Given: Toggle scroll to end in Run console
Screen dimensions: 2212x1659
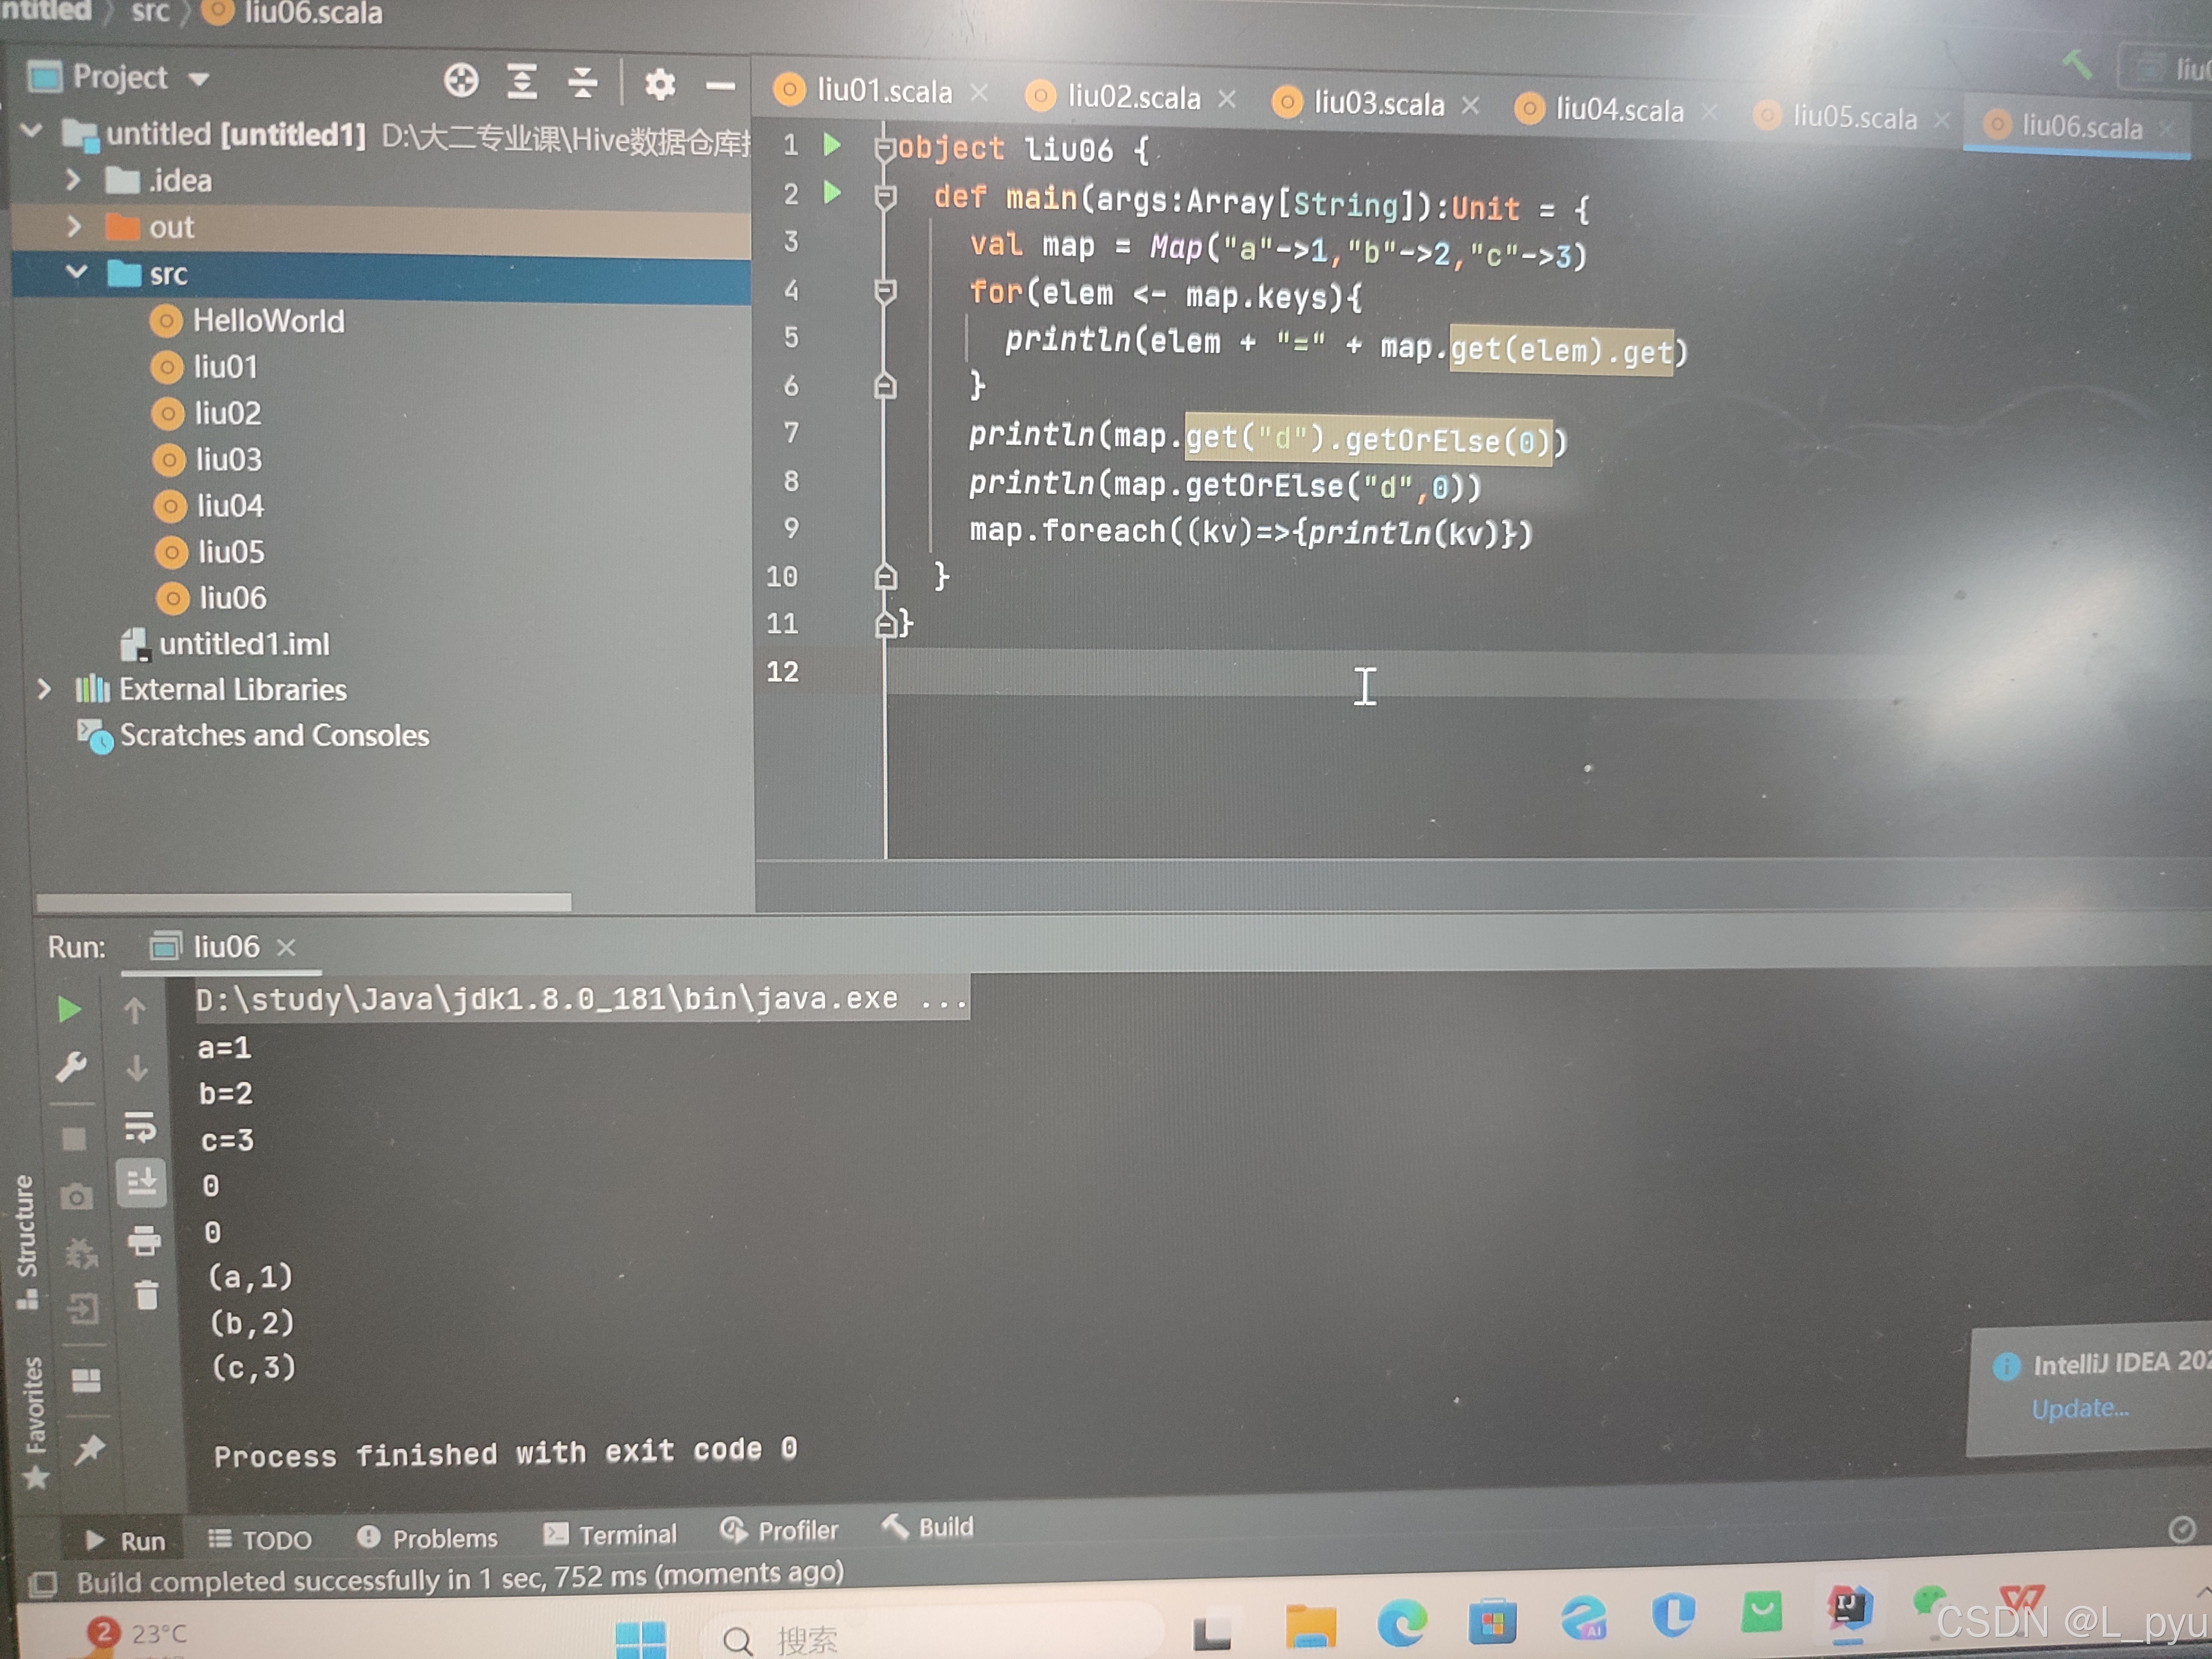Looking at the screenshot, I should click(141, 1183).
